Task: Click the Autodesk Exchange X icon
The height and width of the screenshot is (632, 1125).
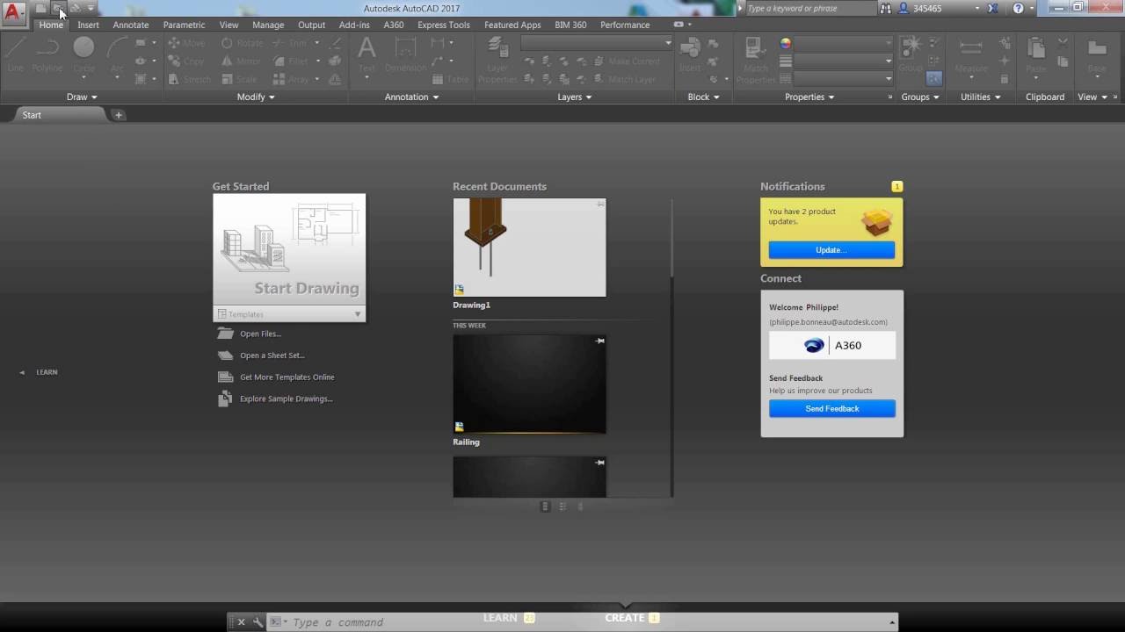Action: click(x=992, y=8)
